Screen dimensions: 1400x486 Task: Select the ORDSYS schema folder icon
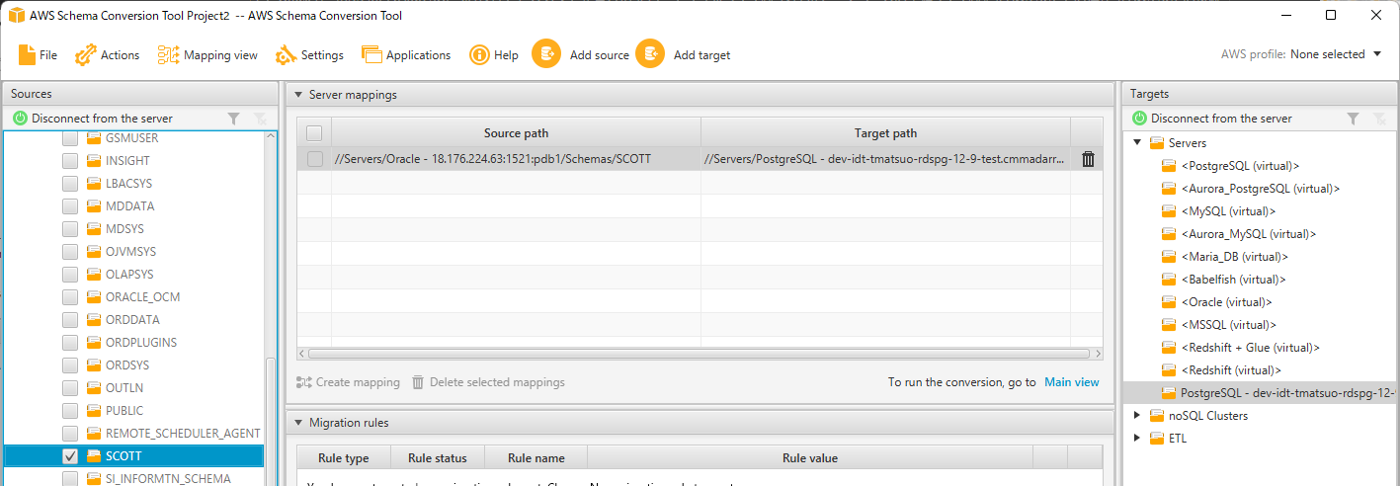click(x=95, y=365)
